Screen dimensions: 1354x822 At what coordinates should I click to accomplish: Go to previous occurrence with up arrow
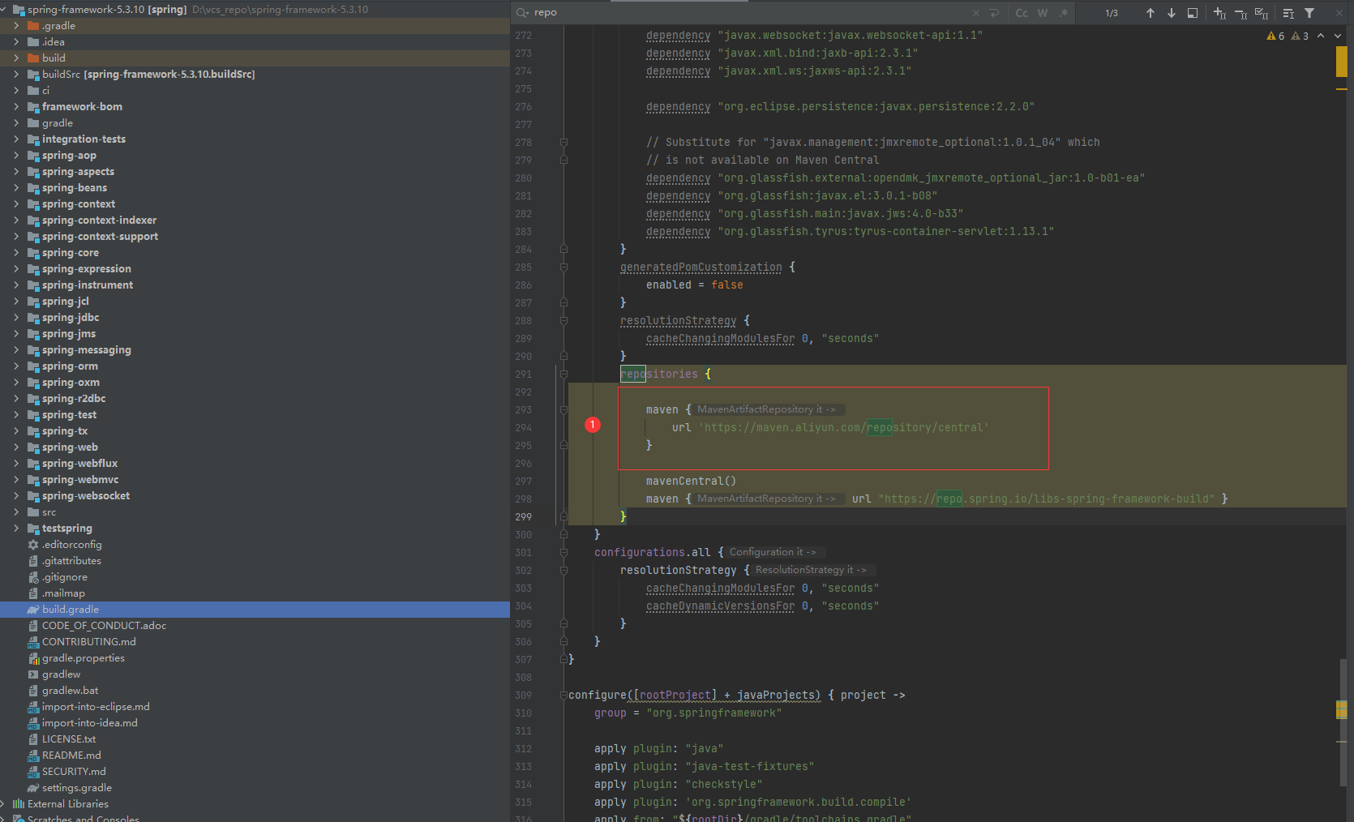pyautogui.click(x=1150, y=13)
